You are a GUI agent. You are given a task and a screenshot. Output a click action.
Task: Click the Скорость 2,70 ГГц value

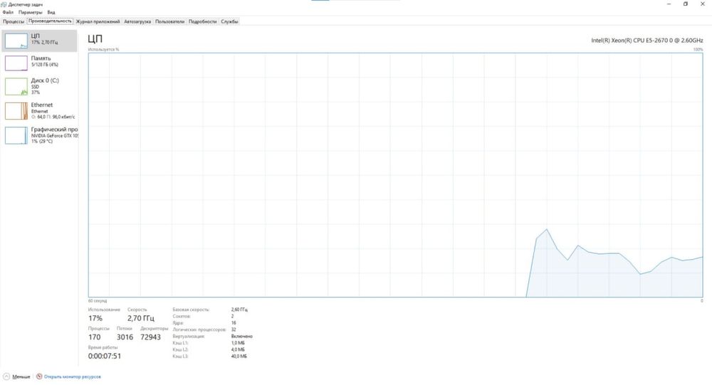pos(141,318)
